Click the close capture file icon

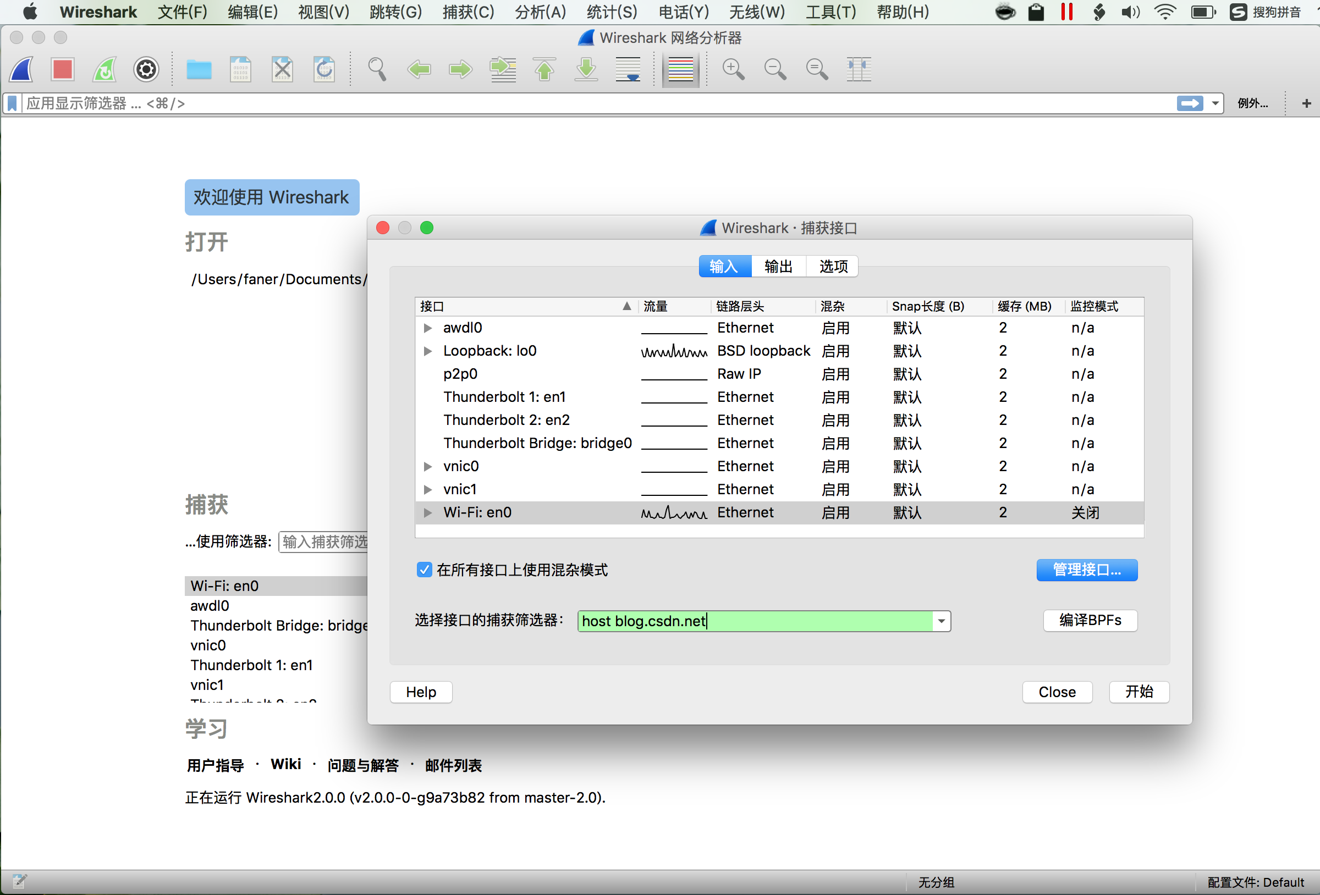point(282,69)
